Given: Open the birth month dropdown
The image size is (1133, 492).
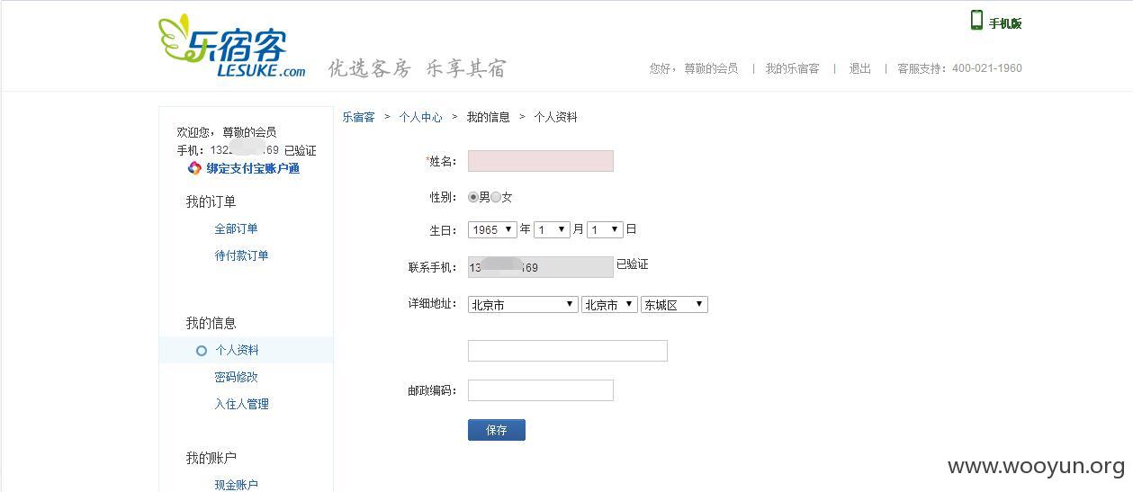Looking at the screenshot, I should (552, 229).
